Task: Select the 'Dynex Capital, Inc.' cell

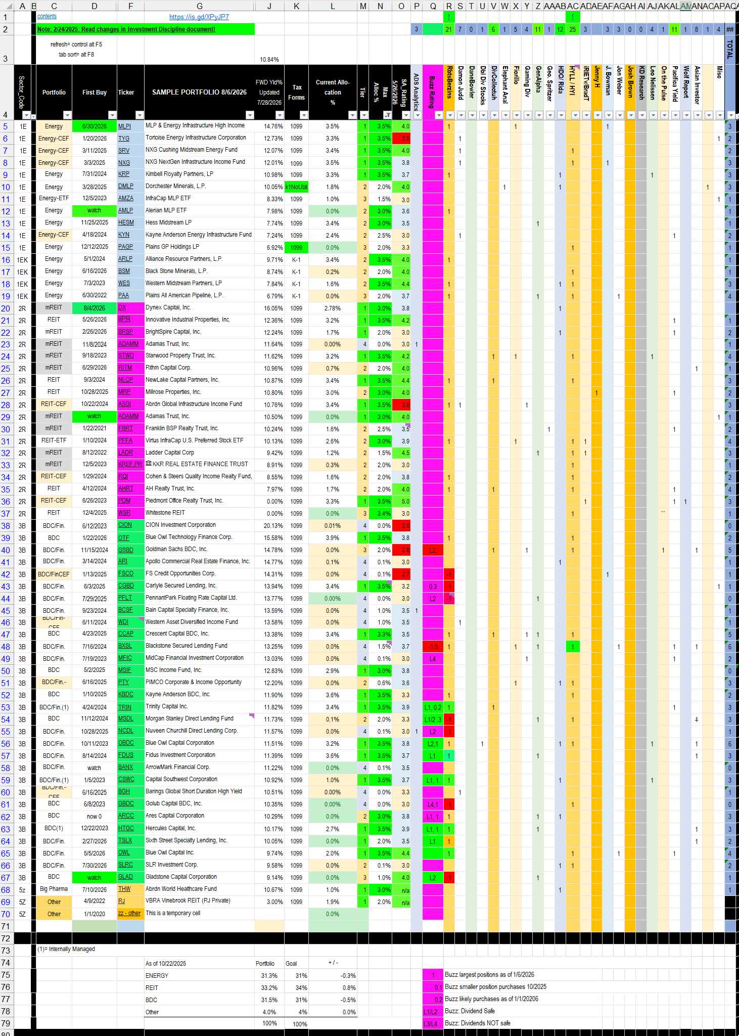Action: [200, 307]
